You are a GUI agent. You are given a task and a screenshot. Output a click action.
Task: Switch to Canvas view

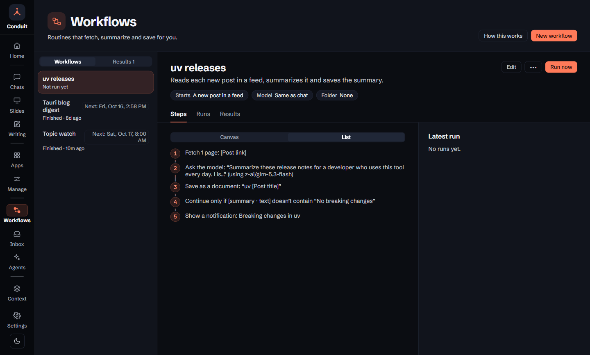click(229, 137)
